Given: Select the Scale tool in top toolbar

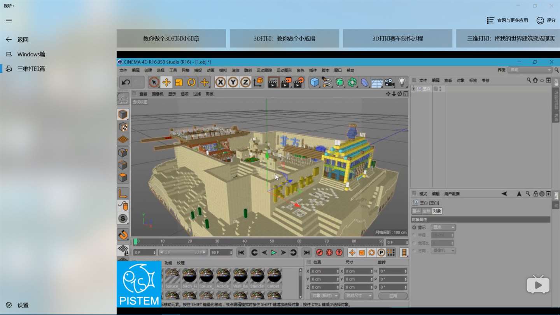Looking at the screenshot, I should (x=179, y=82).
